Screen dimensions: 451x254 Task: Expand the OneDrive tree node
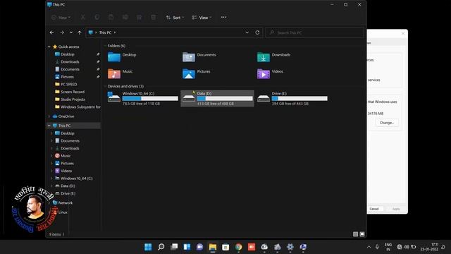(49, 116)
